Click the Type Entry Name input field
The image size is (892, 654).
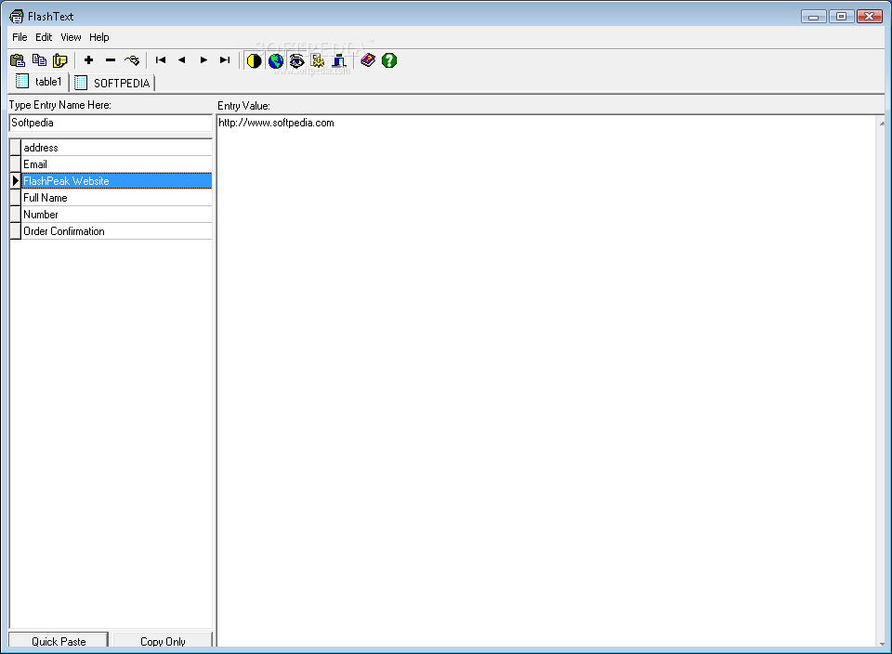tap(111, 123)
